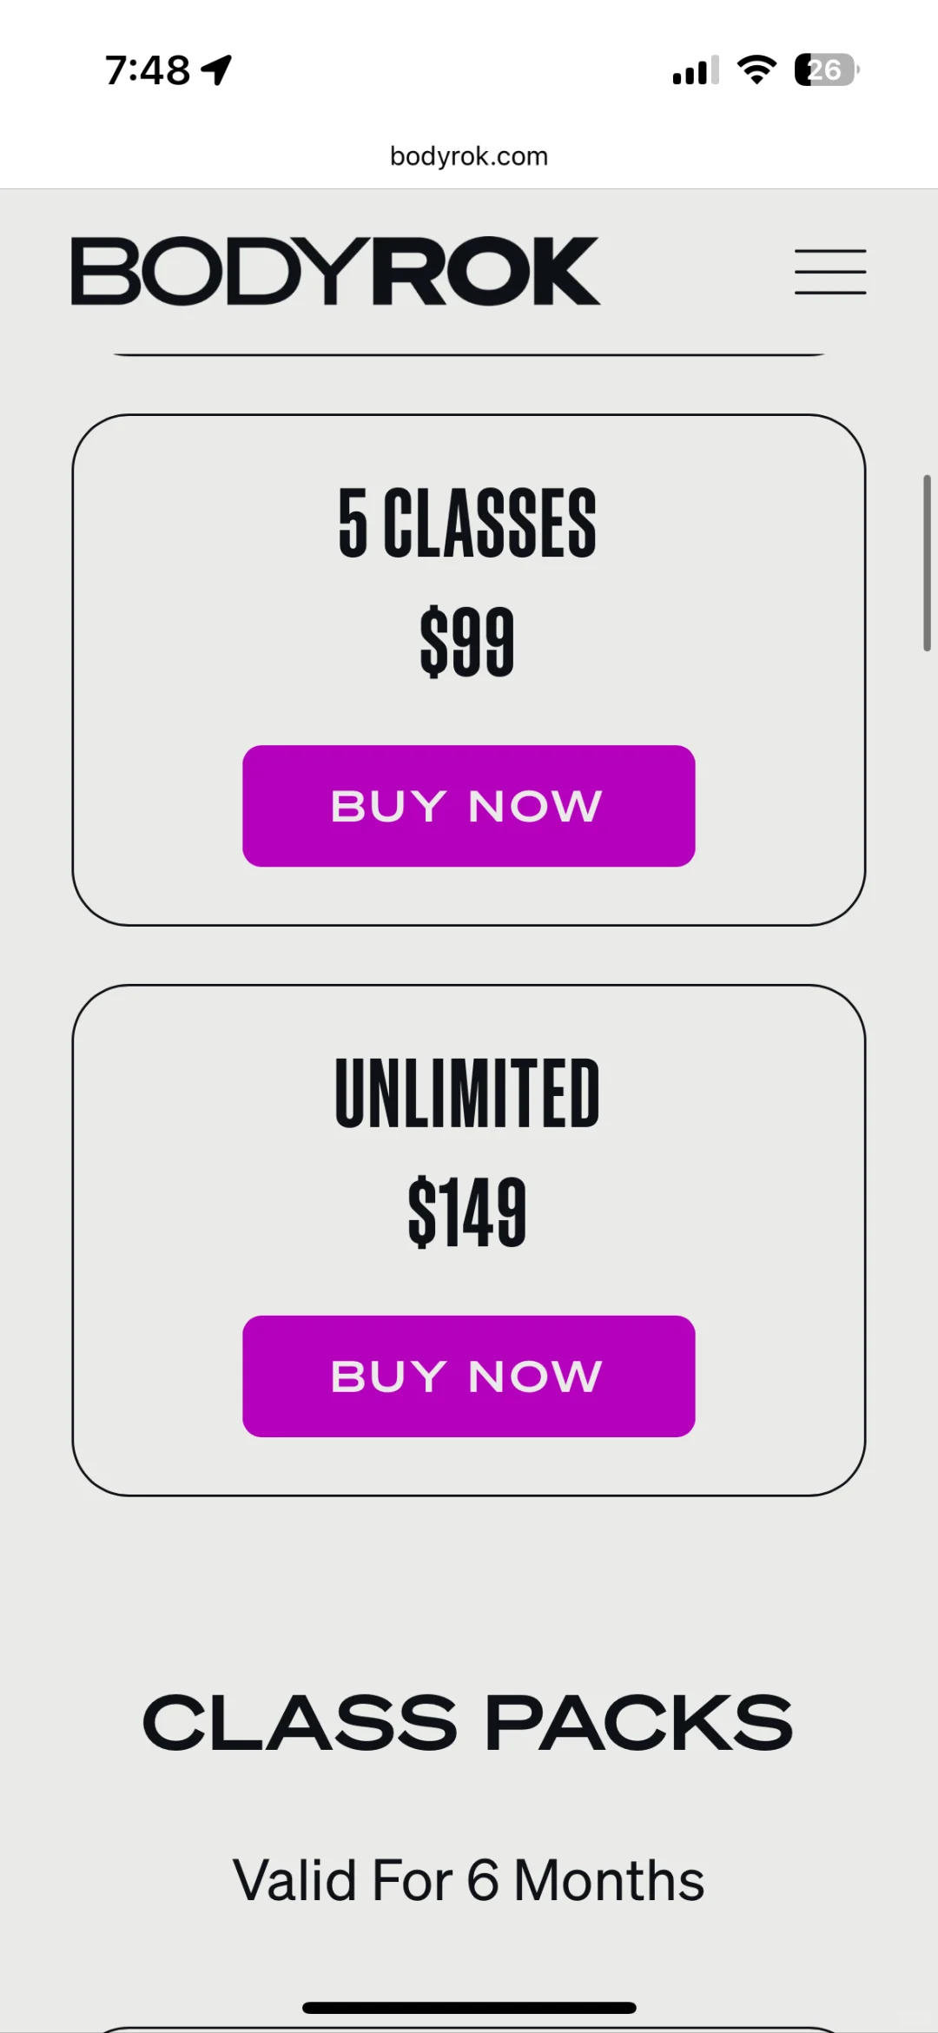Click the page scrollbar thumb

pos(927,563)
